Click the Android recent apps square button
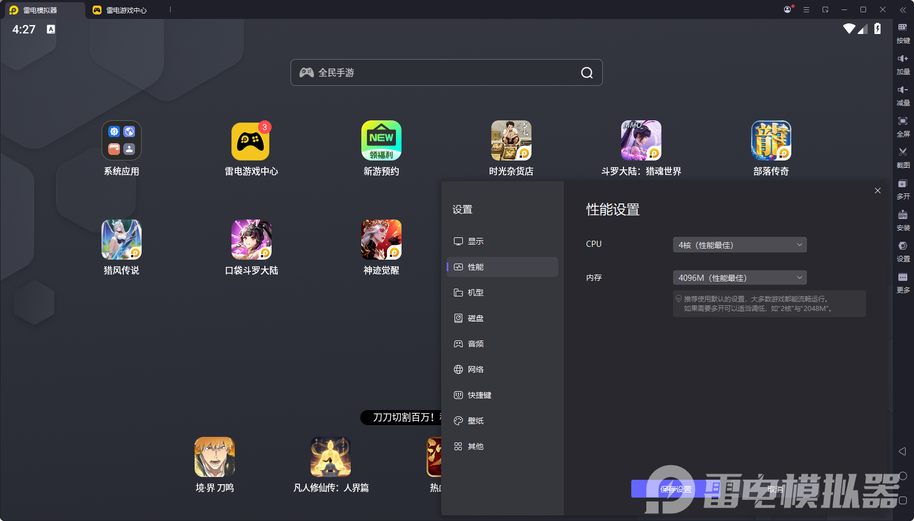 [903, 500]
